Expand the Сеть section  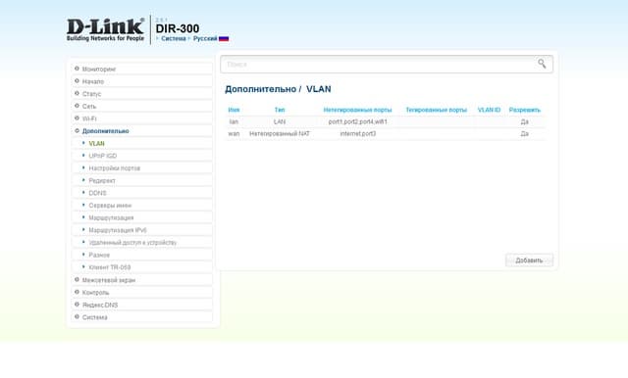141,106
